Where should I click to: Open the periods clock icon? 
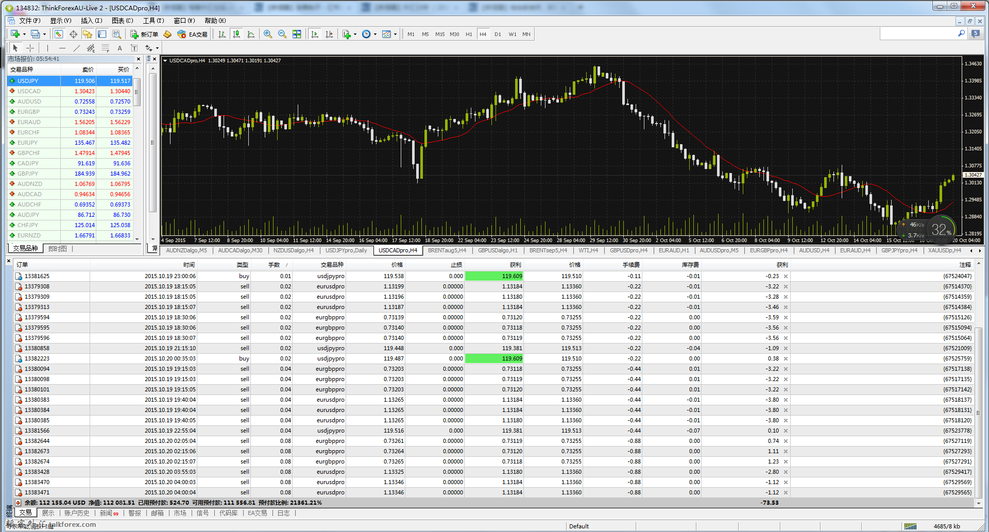coord(366,34)
